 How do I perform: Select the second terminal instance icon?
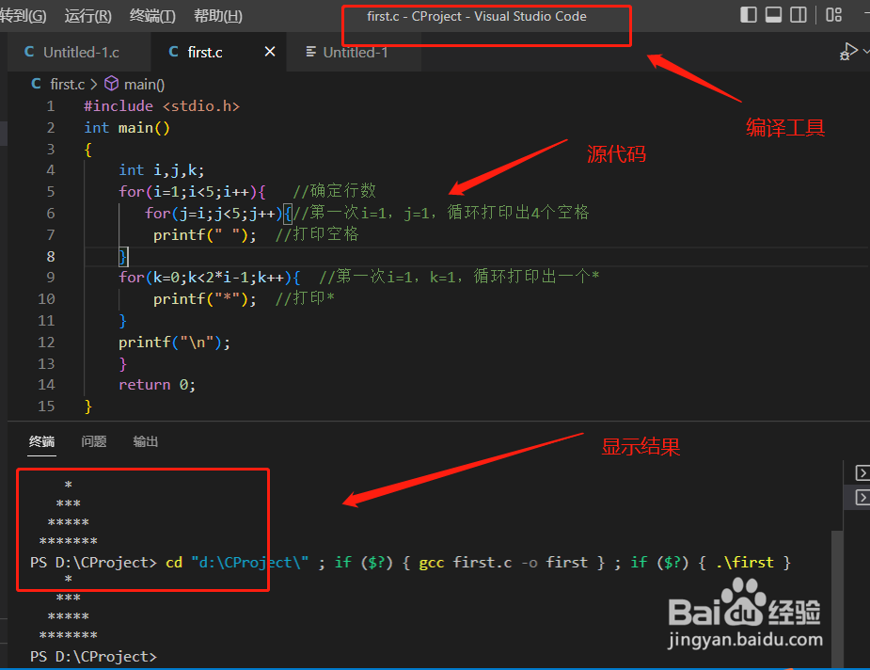862,497
